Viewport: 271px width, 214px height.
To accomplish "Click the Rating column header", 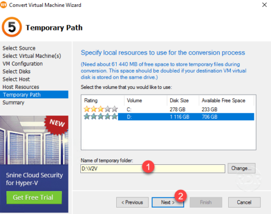I will click(x=103, y=101).
